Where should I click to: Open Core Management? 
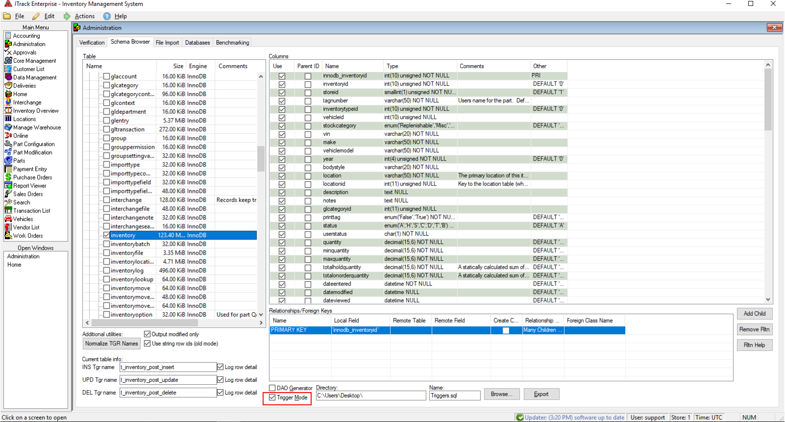pyautogui.click(x=34, y=61)
